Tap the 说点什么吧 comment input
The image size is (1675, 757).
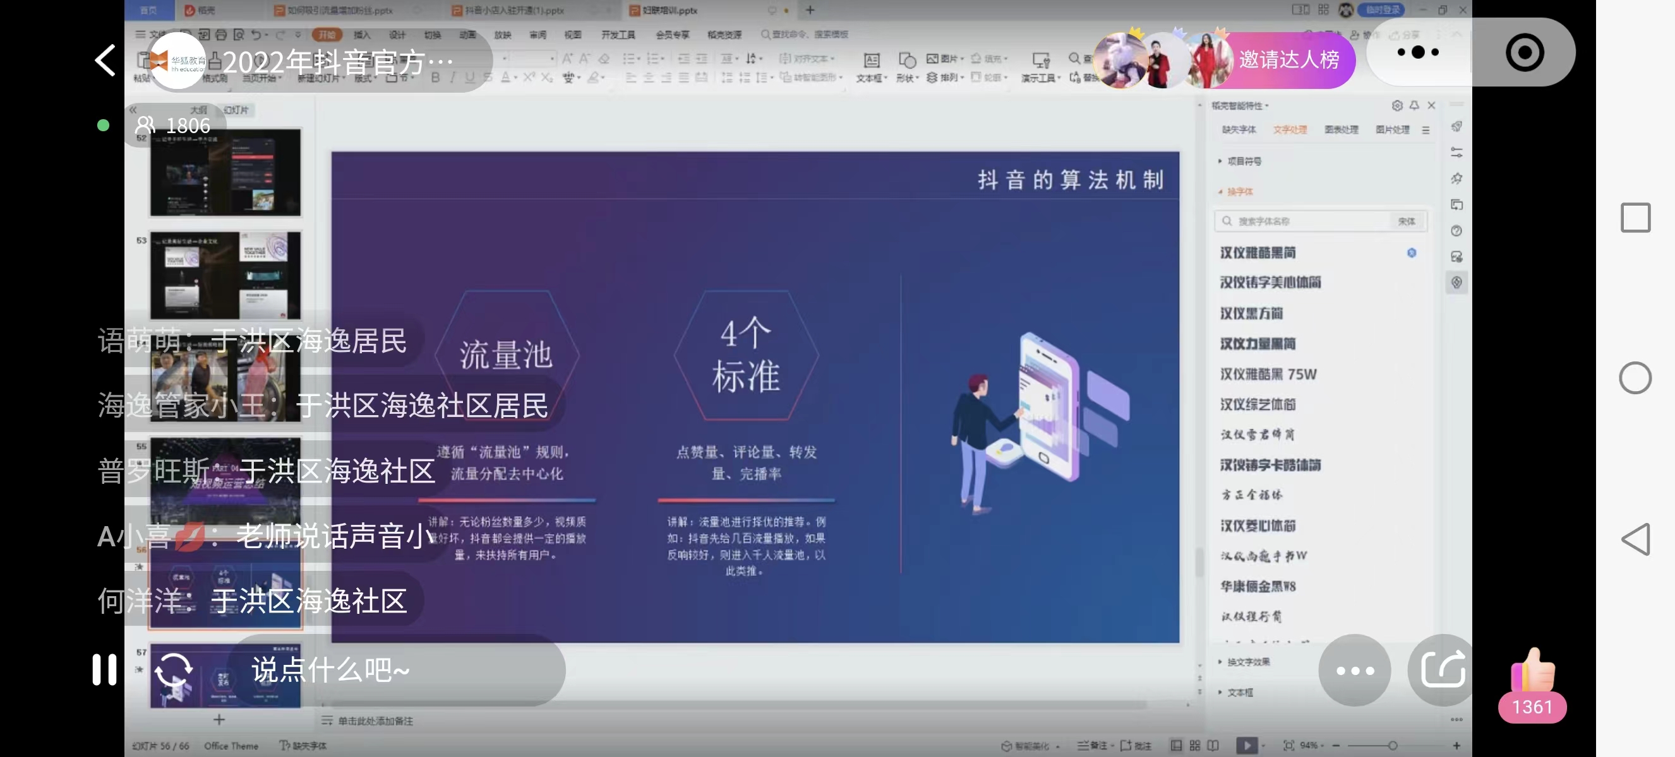397,670
